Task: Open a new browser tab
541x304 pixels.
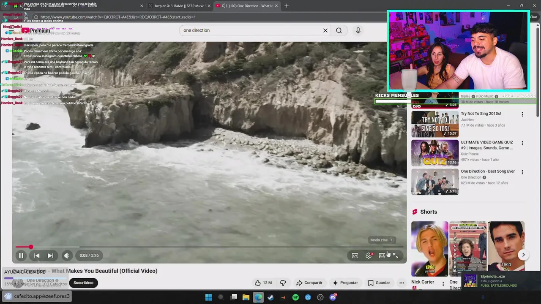Action: [x=287, y=6]
